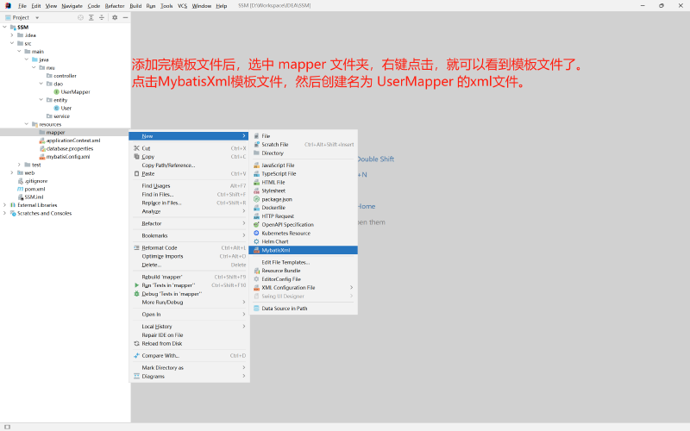This screenshot has height=431, width=690.
Task: Hide the Project tool window
Action: (x=125, y=17)
